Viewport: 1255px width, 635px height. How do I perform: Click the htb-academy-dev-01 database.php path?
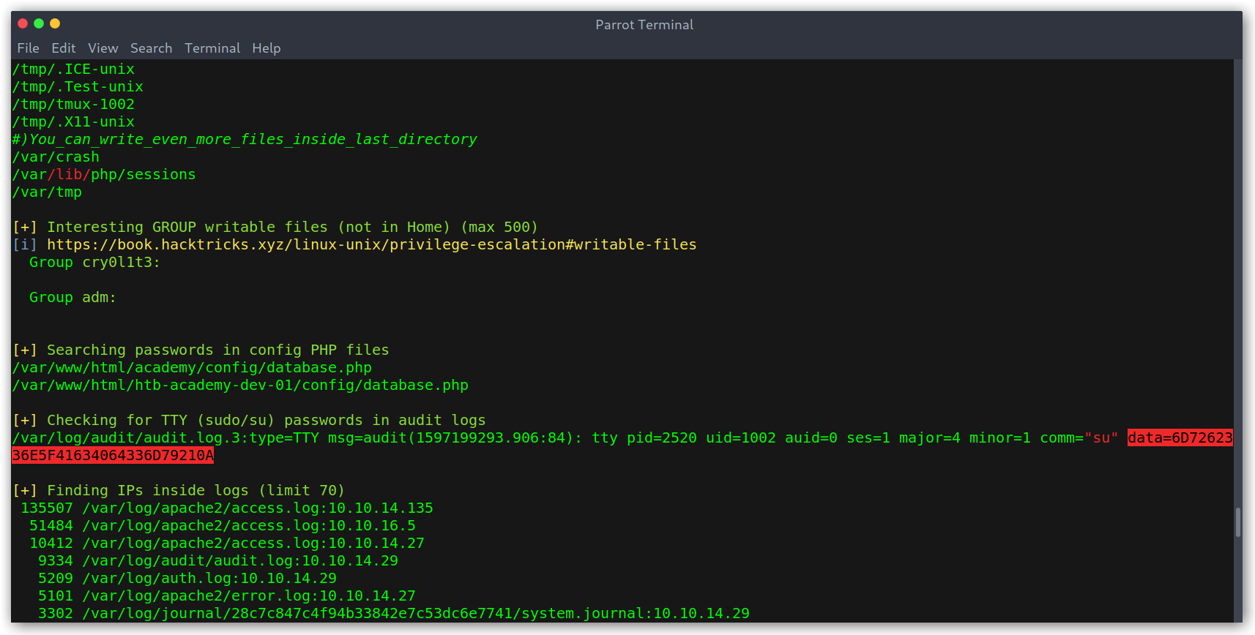240,385
